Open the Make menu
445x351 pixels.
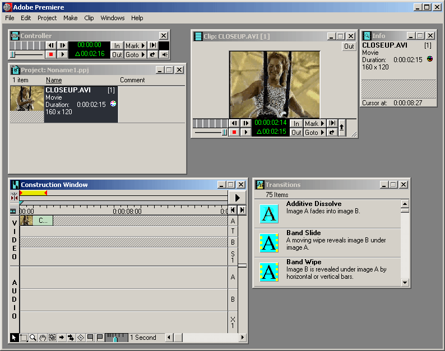pos(71,18)
